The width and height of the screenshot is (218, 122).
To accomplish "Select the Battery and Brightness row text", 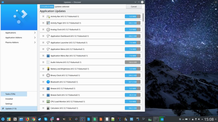I will [70, 69].
